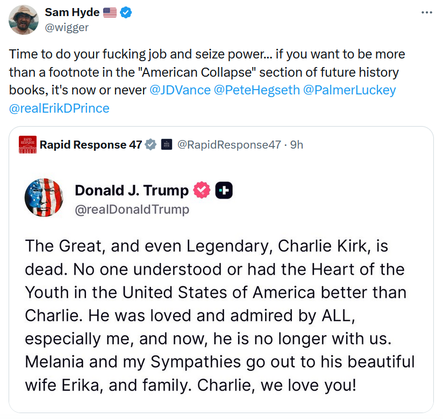Screen dimensions: 443x419
Task: Click the American flag emoji by Sam Hyde
Action: [109, 13]
